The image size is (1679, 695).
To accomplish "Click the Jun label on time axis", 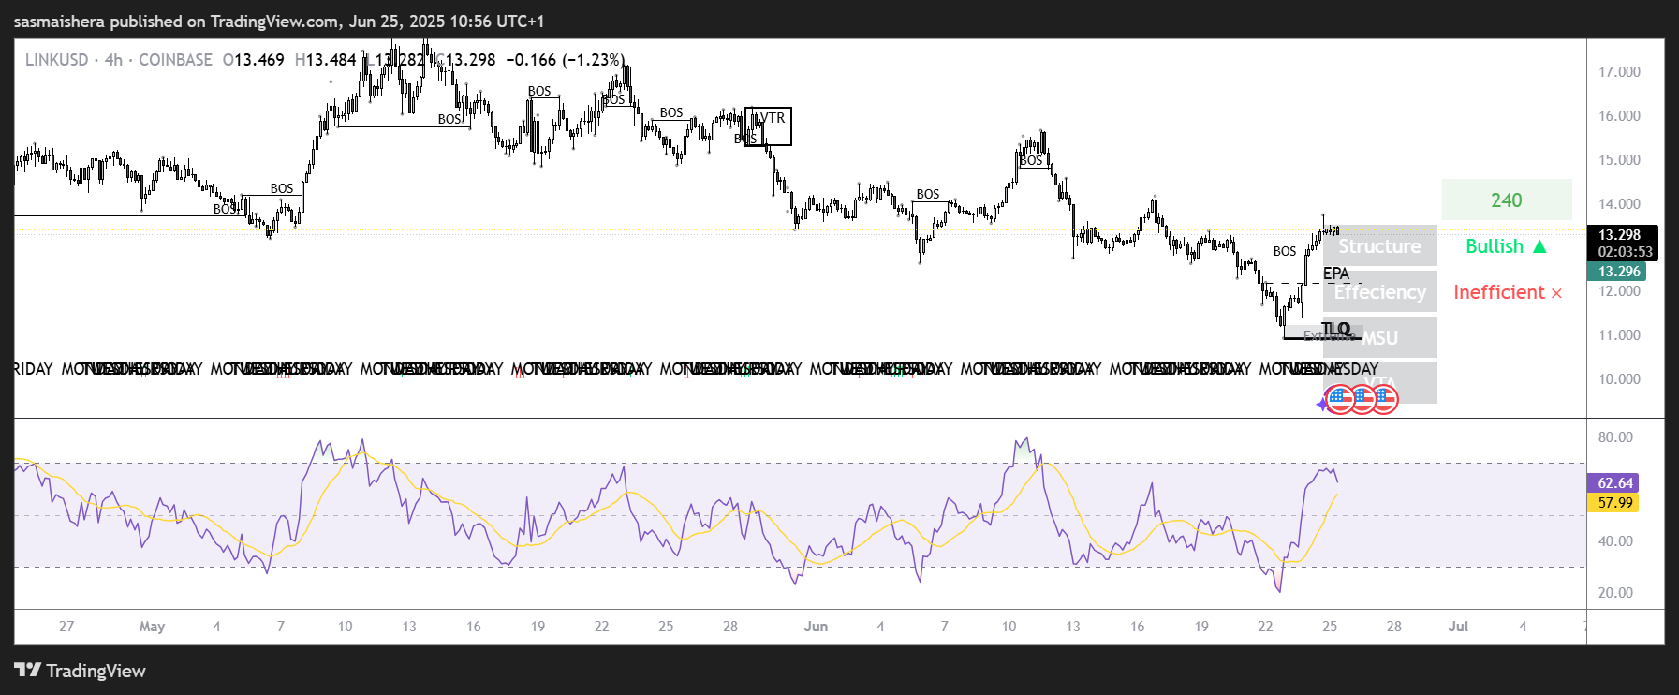I will pos(816,627).
